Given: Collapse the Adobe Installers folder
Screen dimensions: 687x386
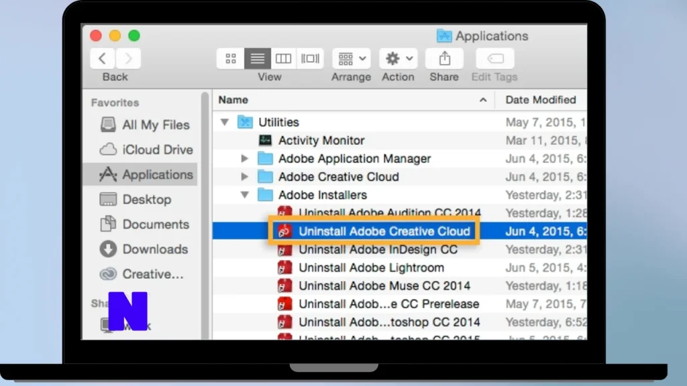Looking at the screenshot, I should pos(245,195).
